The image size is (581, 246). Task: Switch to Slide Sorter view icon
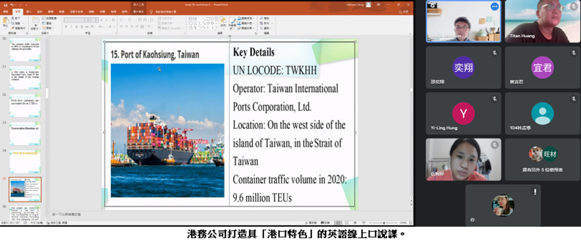347,223
